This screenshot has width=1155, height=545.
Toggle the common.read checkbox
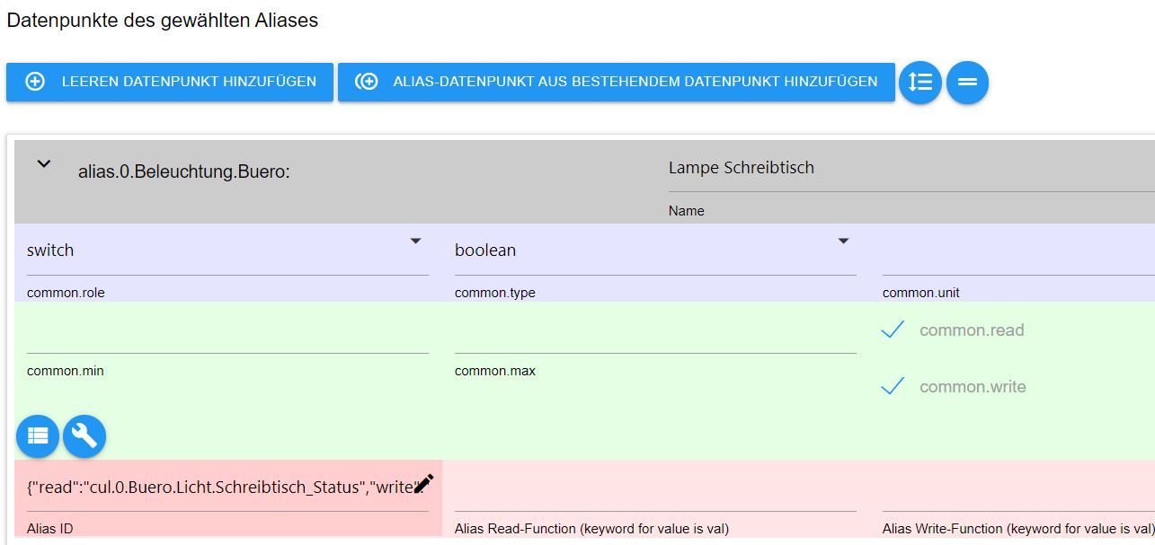point(893,330)
